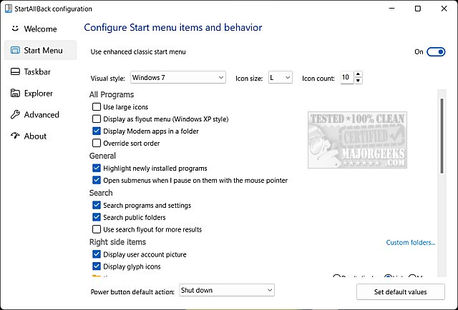Turn off enhanced classic start menu switch

point(436,51)
